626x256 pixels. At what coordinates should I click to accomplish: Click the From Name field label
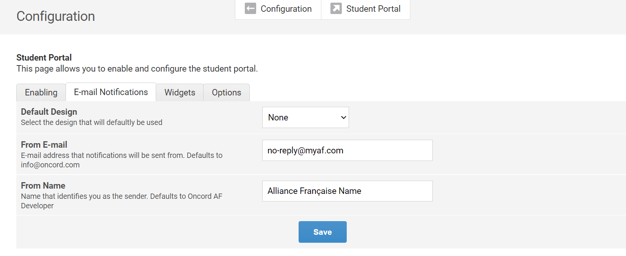43,186
